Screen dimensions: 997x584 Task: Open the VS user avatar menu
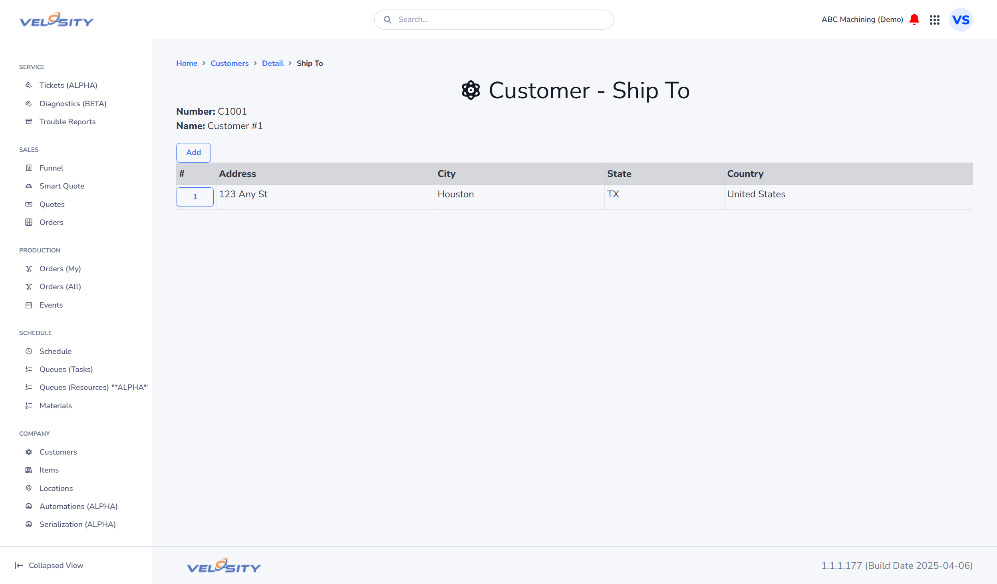click(x=961, y=20)
